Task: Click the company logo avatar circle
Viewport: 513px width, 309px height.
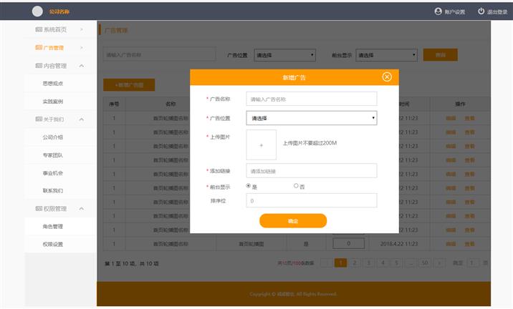Action: (x=37, y=11)
